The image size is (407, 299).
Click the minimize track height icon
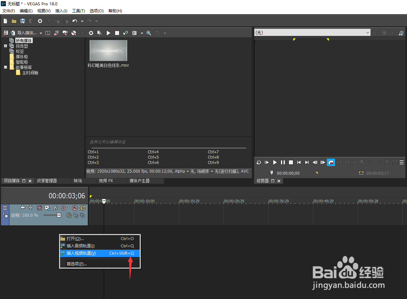[31, 208]
